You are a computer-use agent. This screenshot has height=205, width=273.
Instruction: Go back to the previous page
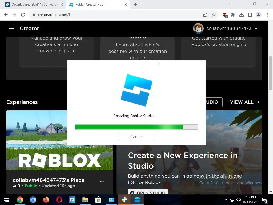(6, 15)
